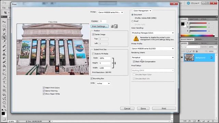The image size is (219, 123).
Task: Toggle Match Print Colors checkbox
Action: pyautogui.click(x=44, y=88)
